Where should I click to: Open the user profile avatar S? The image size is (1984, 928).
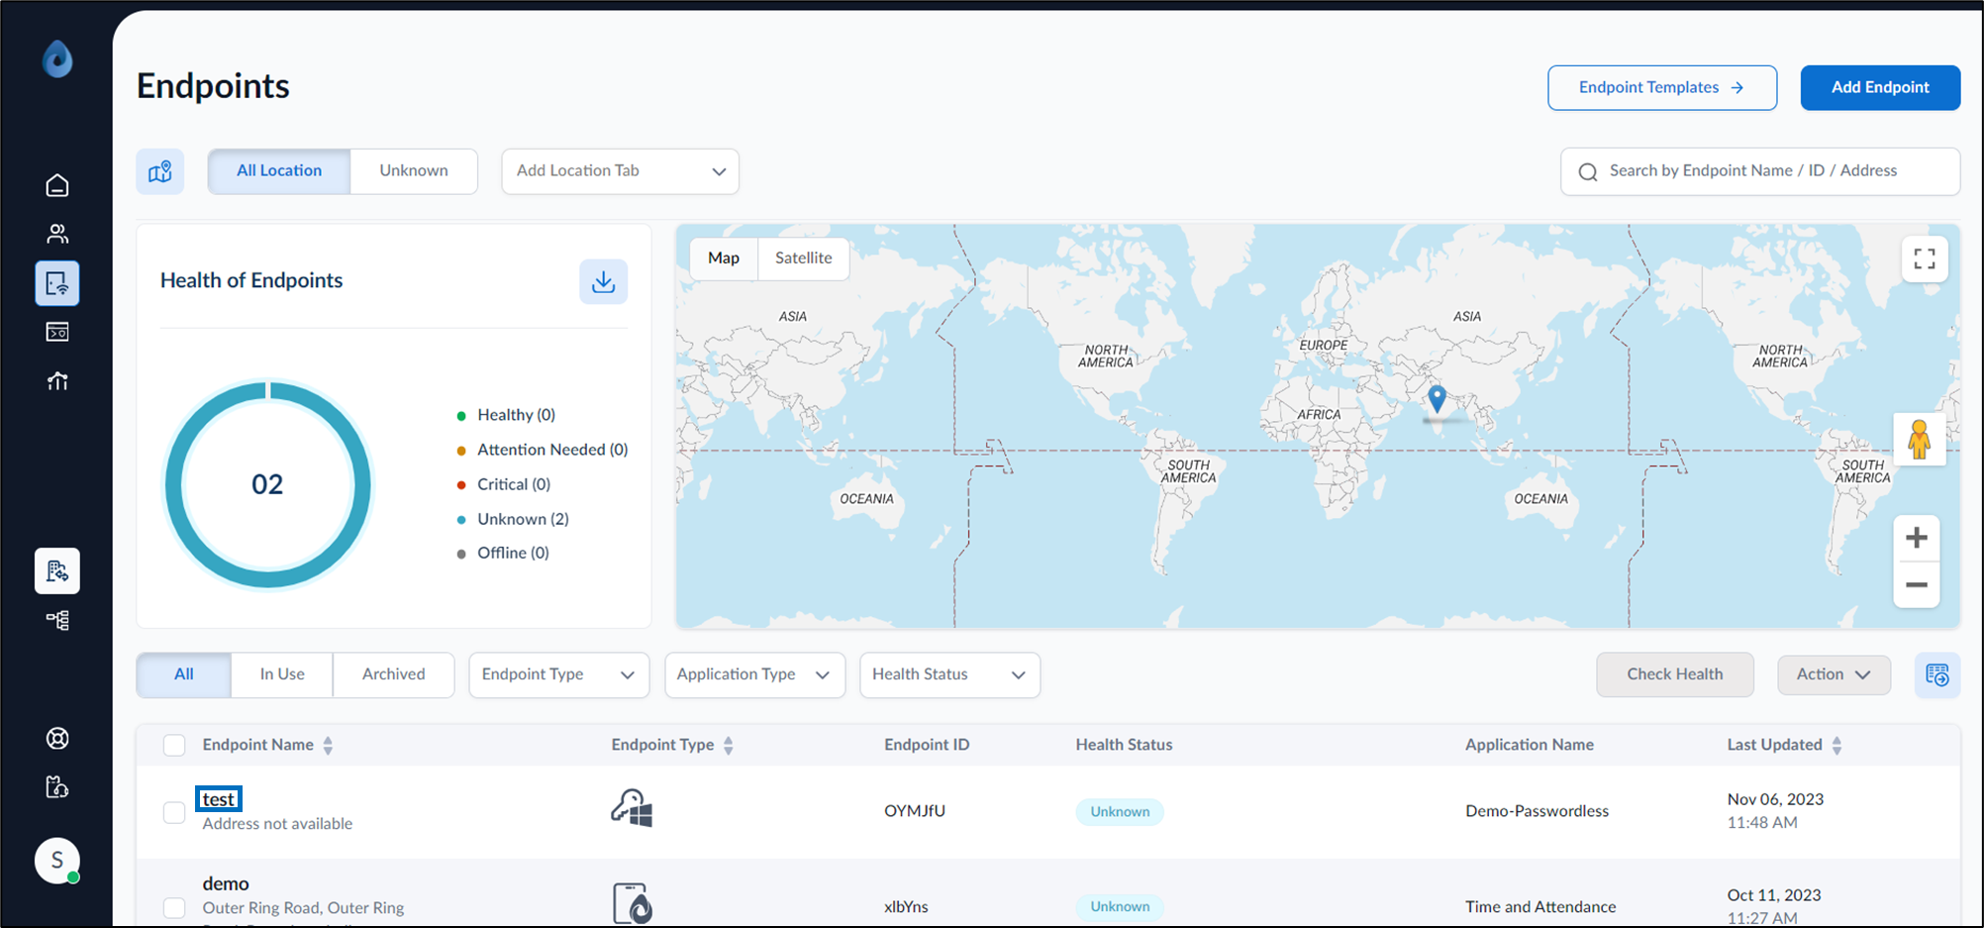57,861
